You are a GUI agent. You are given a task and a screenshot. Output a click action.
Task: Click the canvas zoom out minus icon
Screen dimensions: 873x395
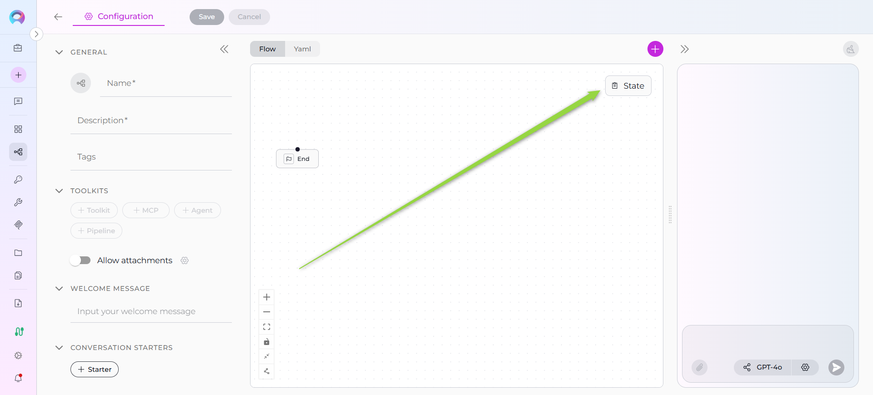coord(267,312)
